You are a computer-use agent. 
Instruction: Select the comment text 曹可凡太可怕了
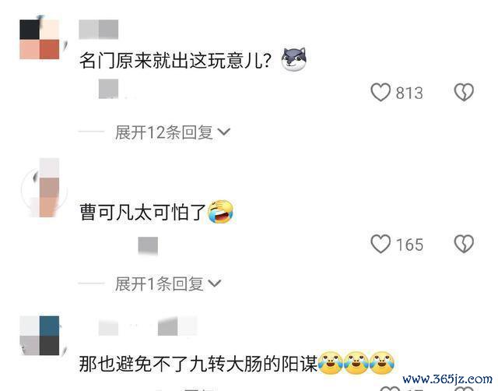pyautogui.click(x=143, y=212)
